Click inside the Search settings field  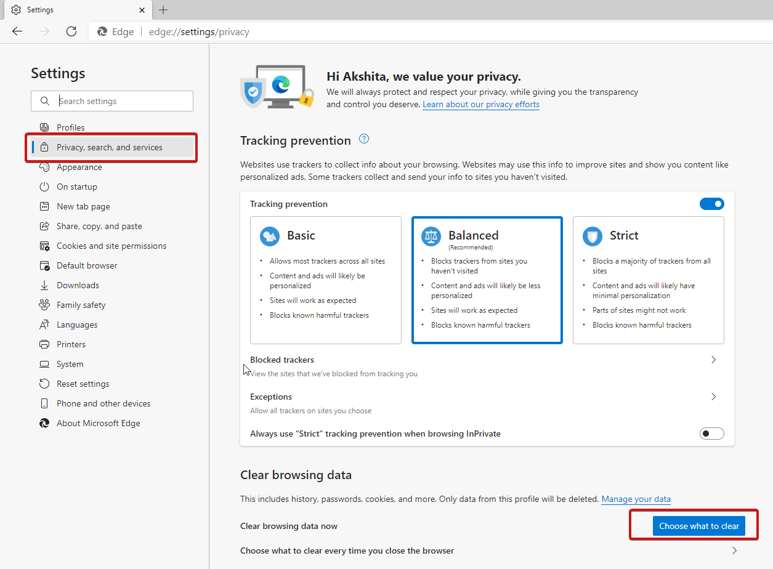111,100
